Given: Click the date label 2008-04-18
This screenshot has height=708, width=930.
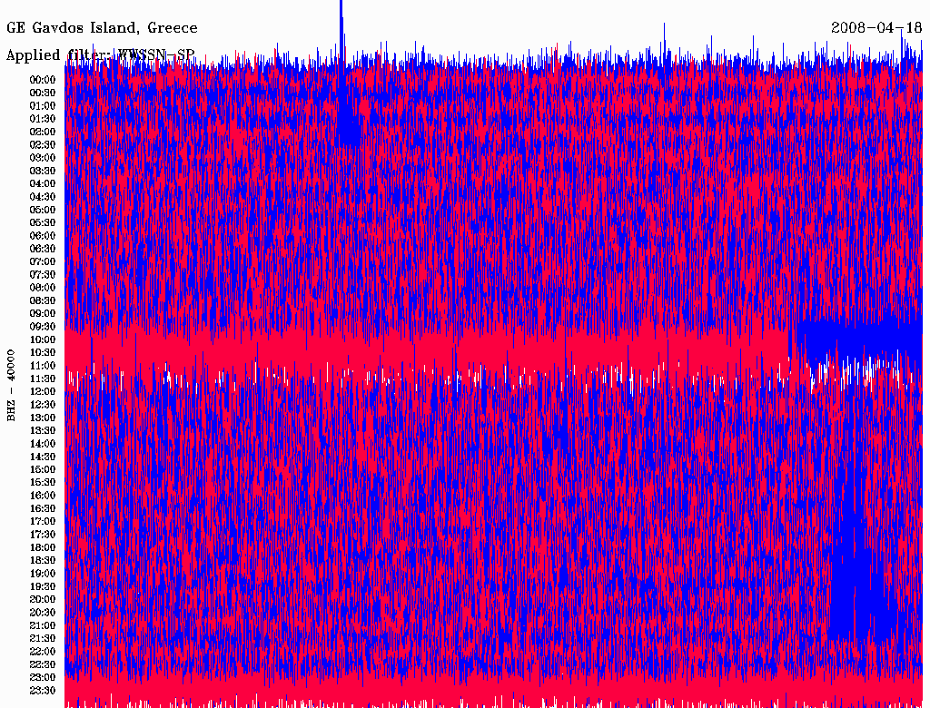Looking at the screenshot, I should (x=876, y=28).
